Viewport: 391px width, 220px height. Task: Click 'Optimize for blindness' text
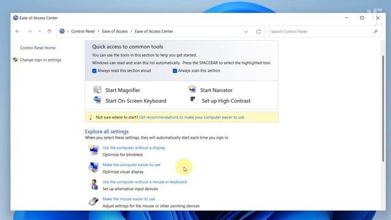122,155
